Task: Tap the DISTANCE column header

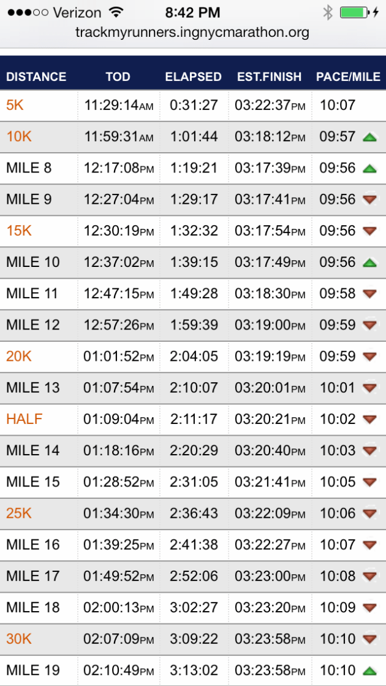Action: 36,77
